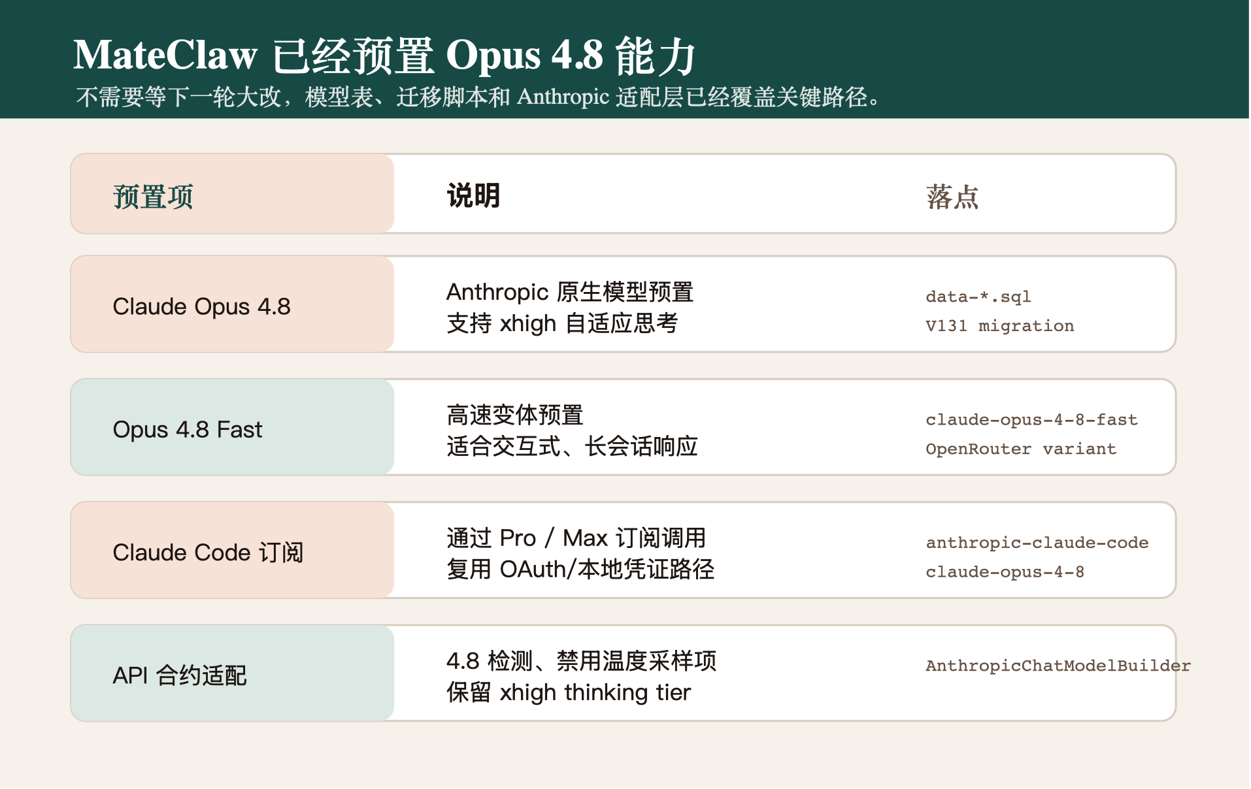This screenshot has width=1251, height=789.
Task: Click the text '保留 xhigh thinking tier'
Action: pos(569,692)
